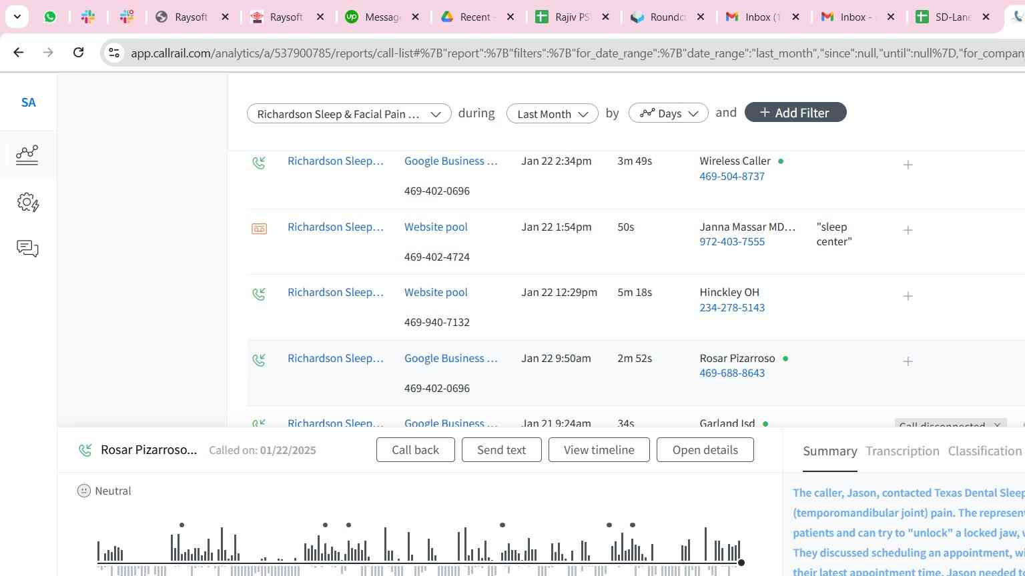Reload the page with refresh icon
The height and width of the screenshot is (576, 1025).
pyautogui.click(x=78, y=52)
